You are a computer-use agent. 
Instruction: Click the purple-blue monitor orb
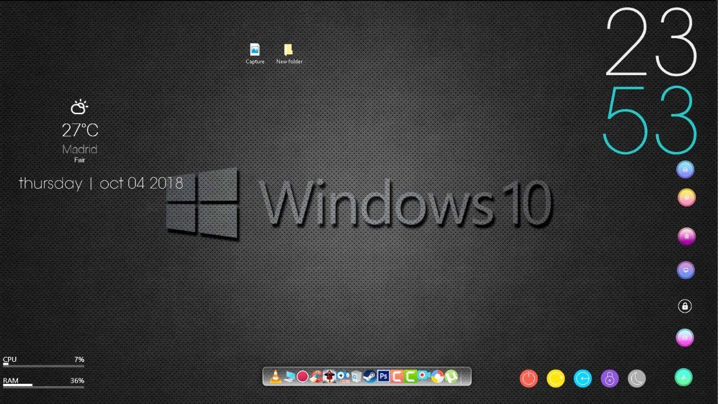685,270
